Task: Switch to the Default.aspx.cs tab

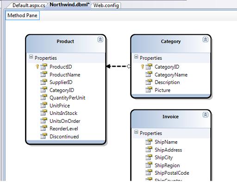Action: coord(29,6)
